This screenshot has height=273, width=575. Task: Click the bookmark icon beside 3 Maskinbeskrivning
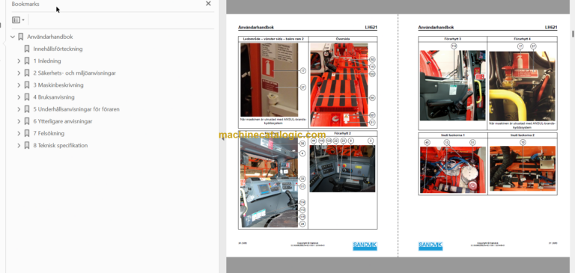[x=27, y=85]
